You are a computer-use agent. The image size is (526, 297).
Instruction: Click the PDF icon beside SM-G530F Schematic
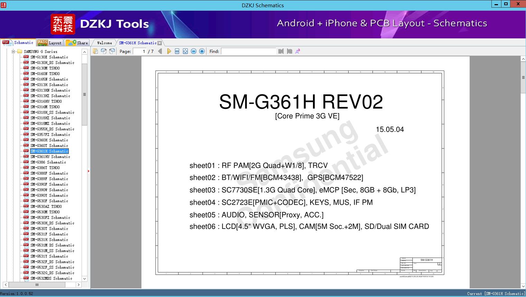click(26, 201)
